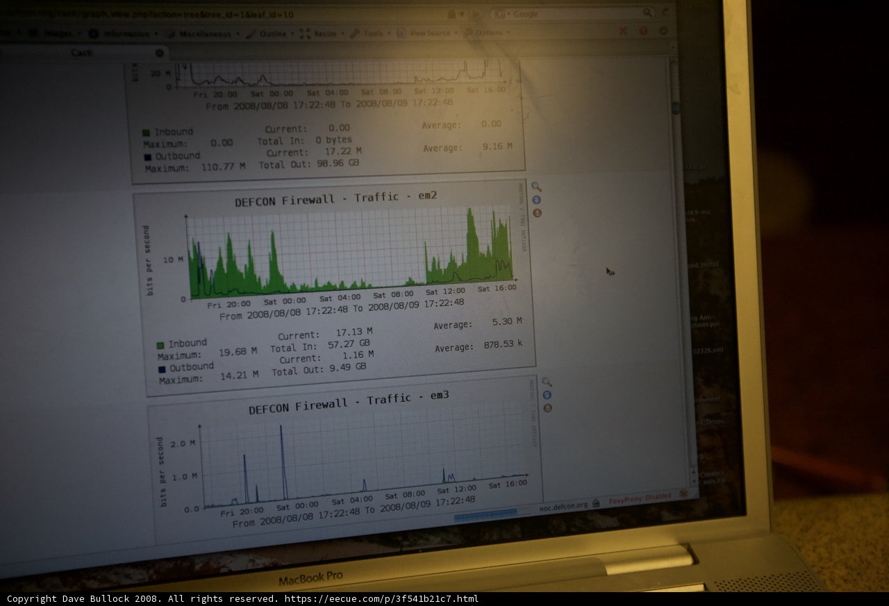Close the Cacti browser tab
This screenshot has height=606, width=889.
159,53
